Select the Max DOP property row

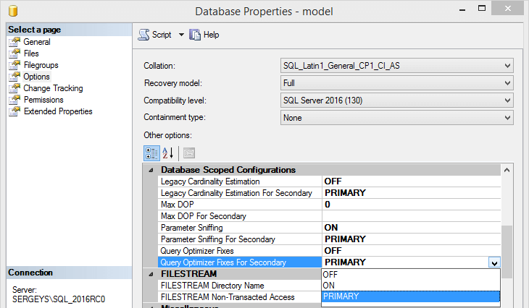tap(329, 205)
